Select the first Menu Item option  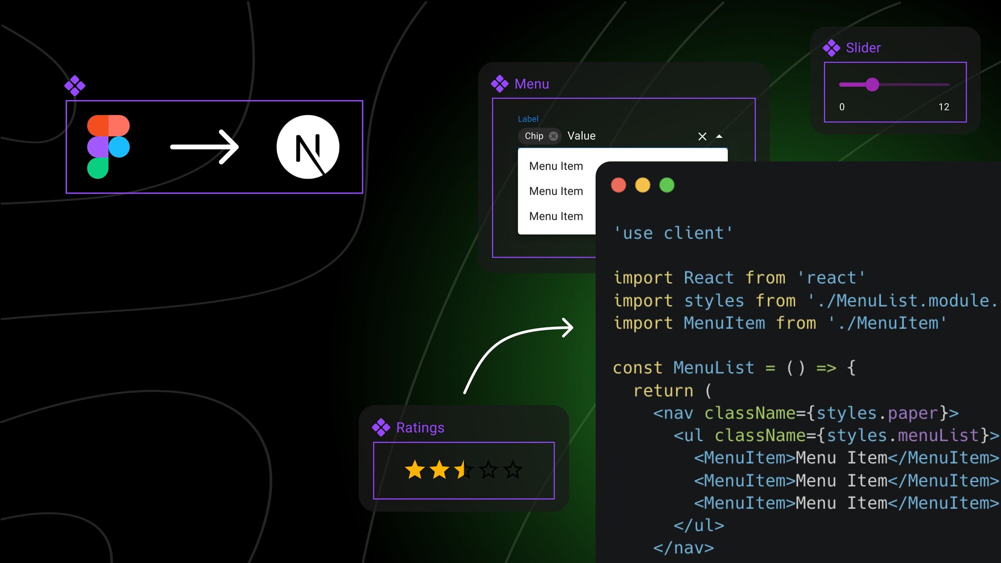(556, 166)
